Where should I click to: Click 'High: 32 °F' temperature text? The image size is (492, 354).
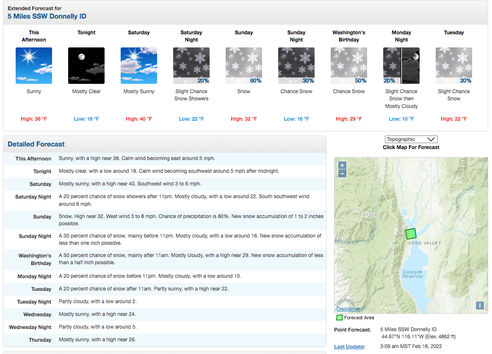click(244, 119)
